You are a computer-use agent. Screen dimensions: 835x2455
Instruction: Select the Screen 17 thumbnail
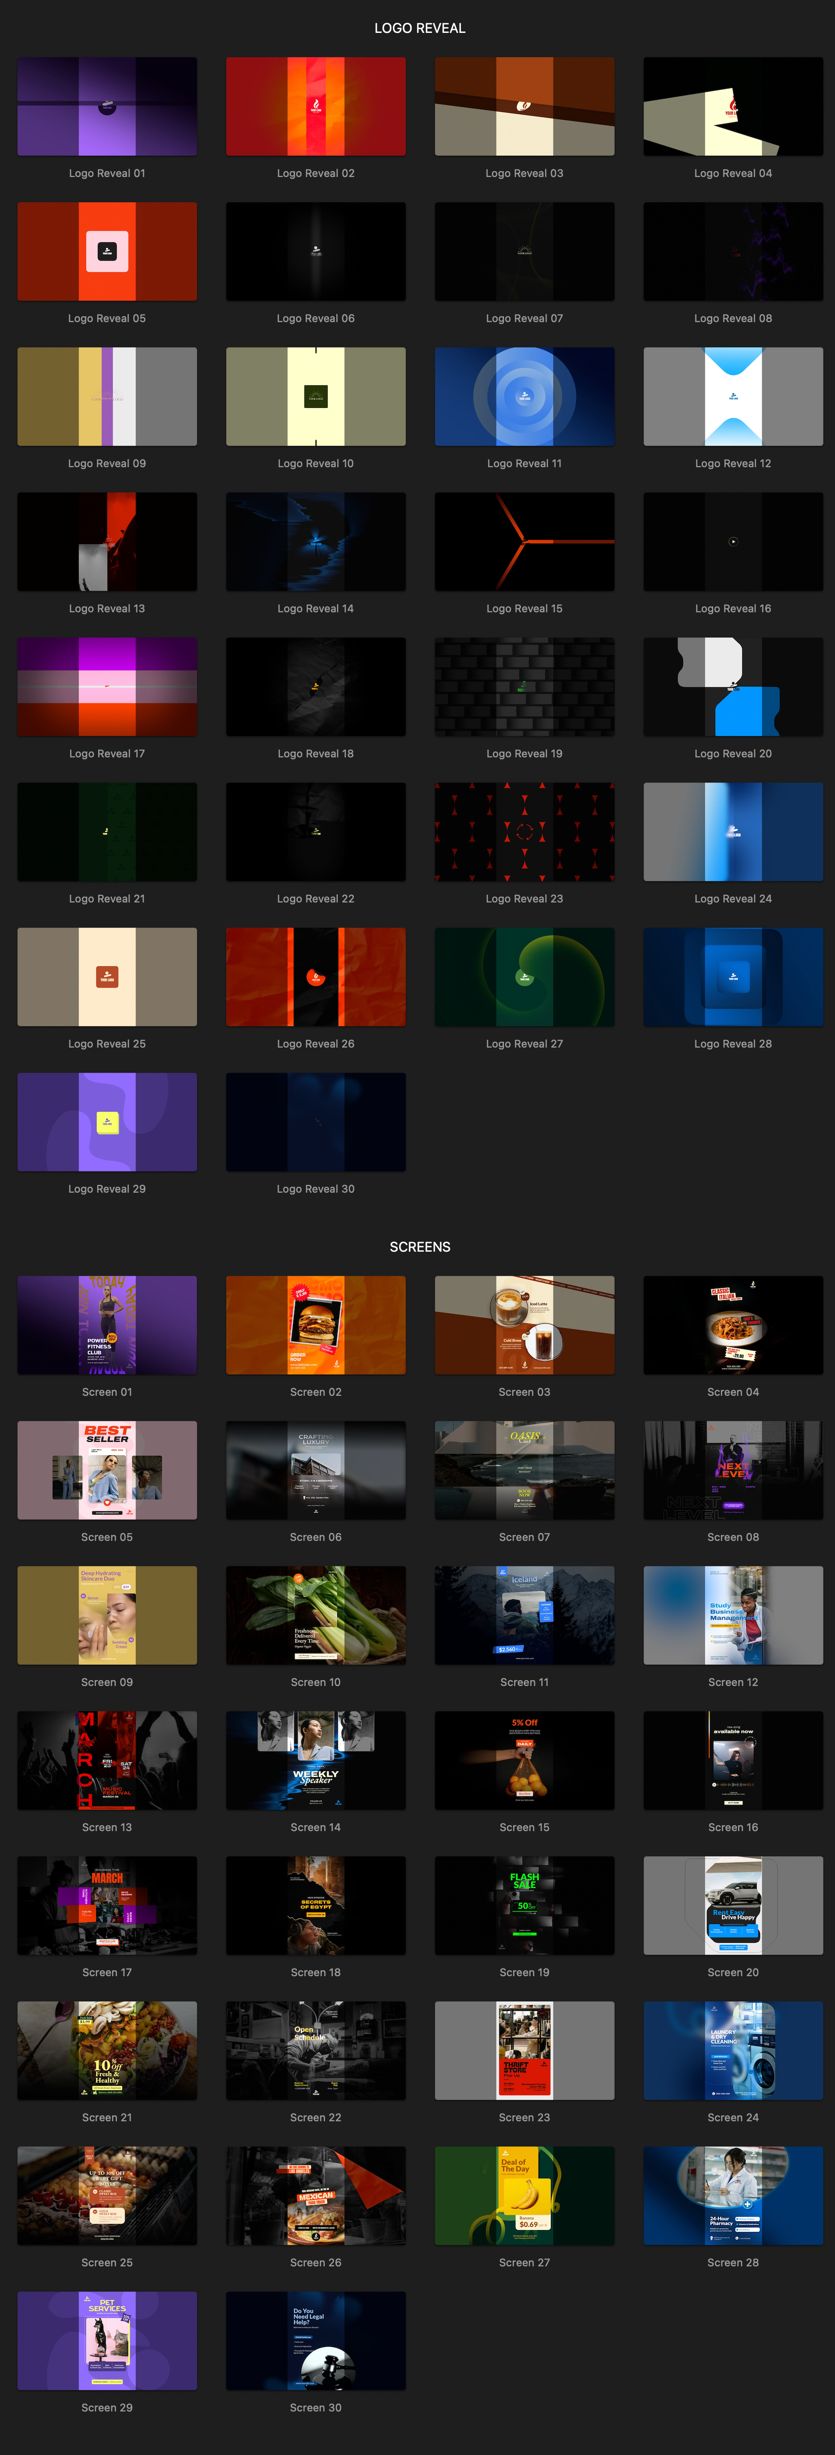107,1905
